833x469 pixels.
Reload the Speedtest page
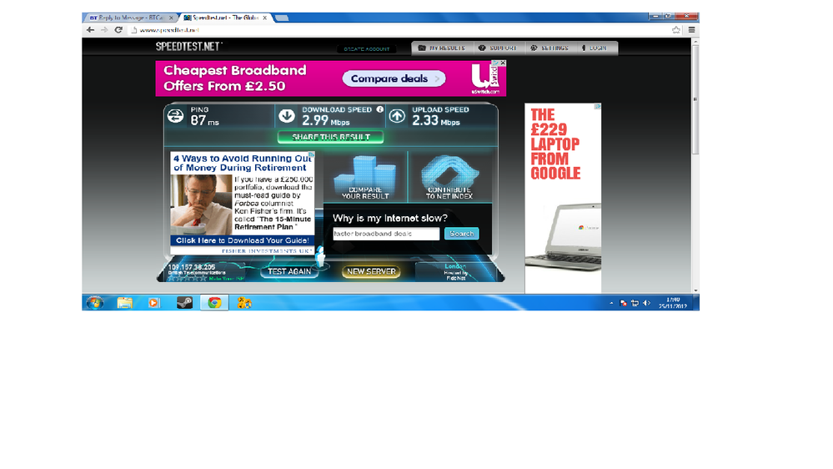(118, 30)
